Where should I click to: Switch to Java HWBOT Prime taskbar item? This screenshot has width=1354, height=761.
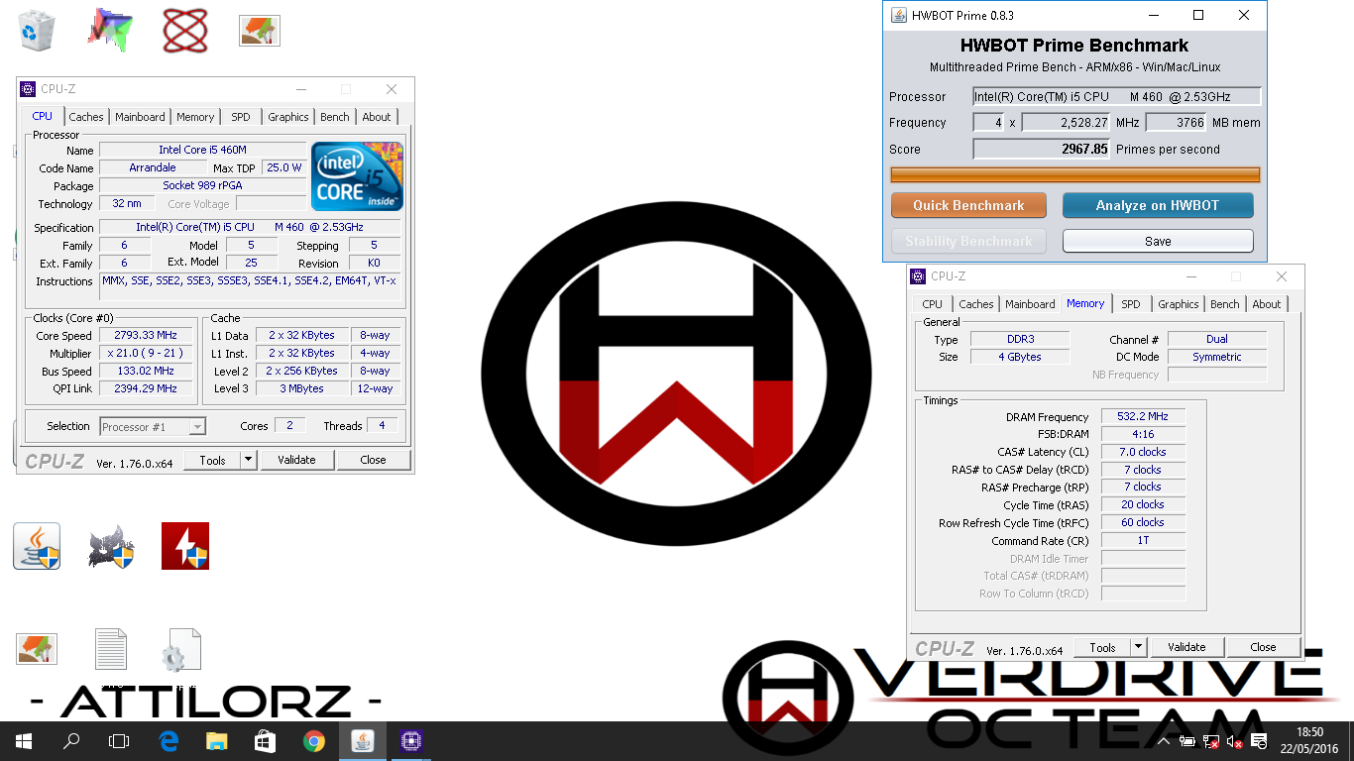pos(363,741)
